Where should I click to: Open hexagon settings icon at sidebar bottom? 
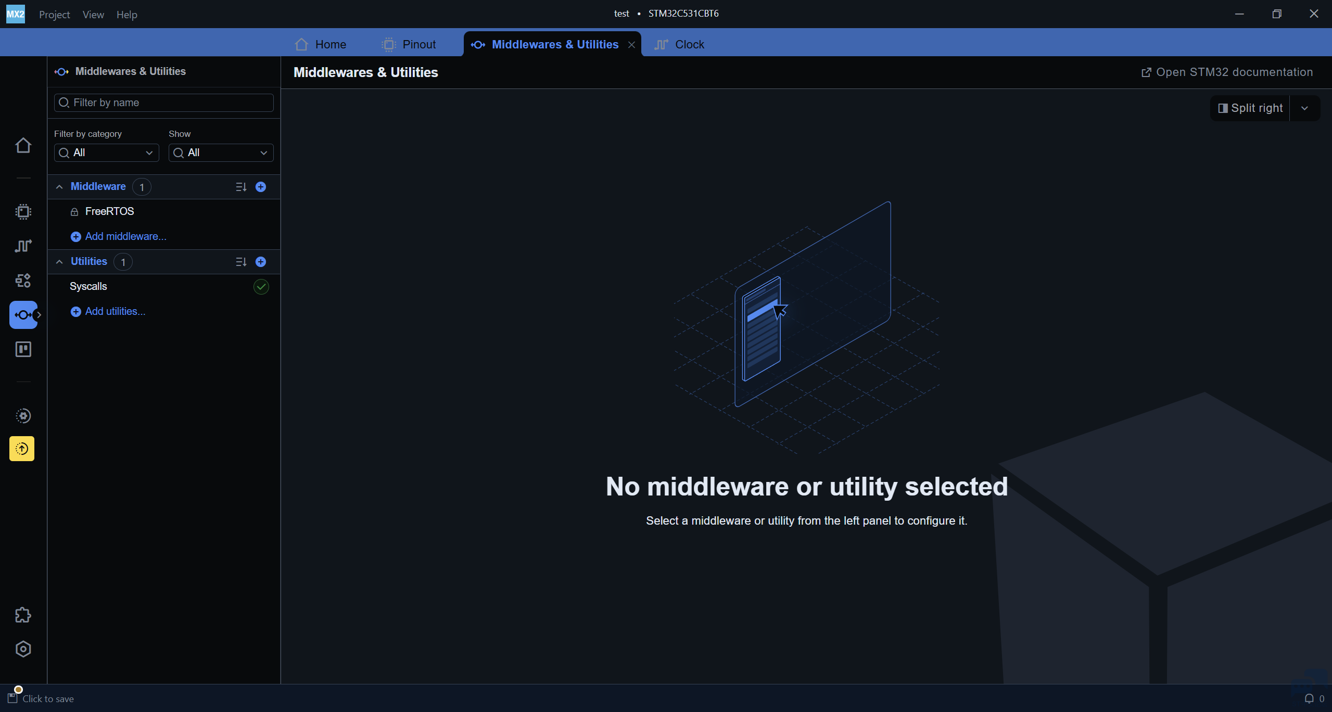pos(23,649)
